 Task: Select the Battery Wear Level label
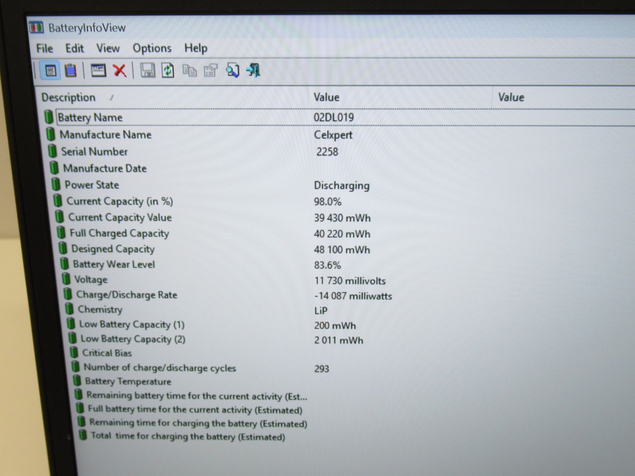(x=114, y=264)
